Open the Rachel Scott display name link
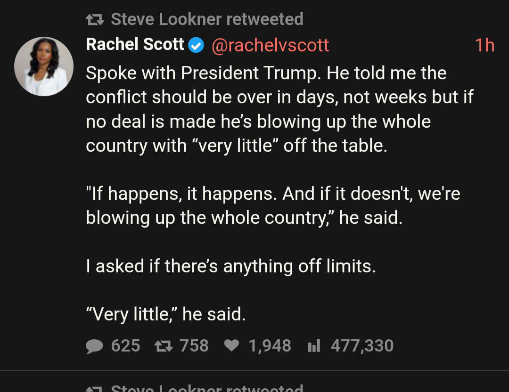 (x=135, y=45)
